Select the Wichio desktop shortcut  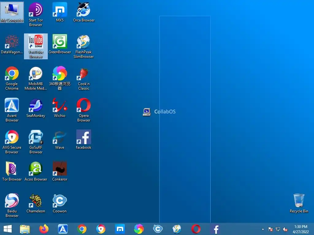(60, 108)
